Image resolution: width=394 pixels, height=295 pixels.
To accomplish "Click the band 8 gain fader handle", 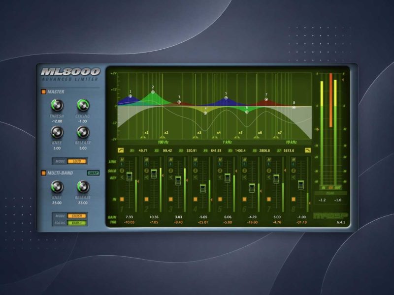I will click(x=301, y=185).
